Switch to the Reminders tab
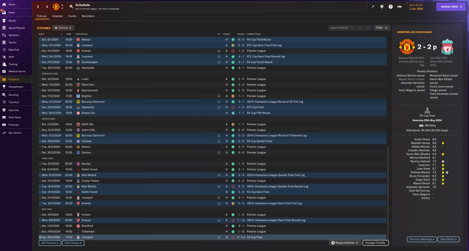This screenshot has width=469, height=251. pos(88,16)
